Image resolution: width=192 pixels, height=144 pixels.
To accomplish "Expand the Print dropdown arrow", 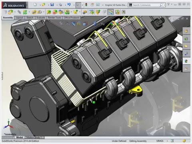I will coord(66,5).
